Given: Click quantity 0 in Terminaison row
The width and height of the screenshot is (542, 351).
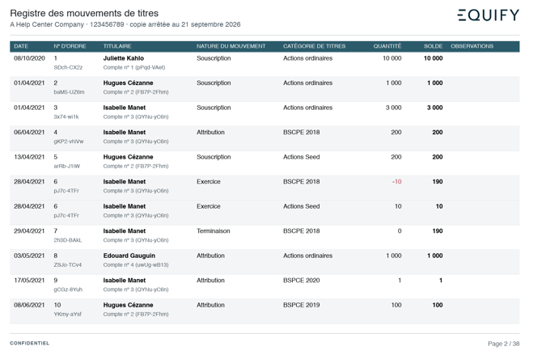Looking at the screenshot, I should (400, 231).
